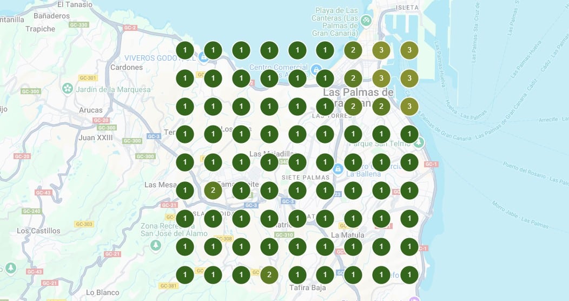Click the blue GC-3 shield near Juan XXIII
569x301 pixels.
[x=154, y=136]
